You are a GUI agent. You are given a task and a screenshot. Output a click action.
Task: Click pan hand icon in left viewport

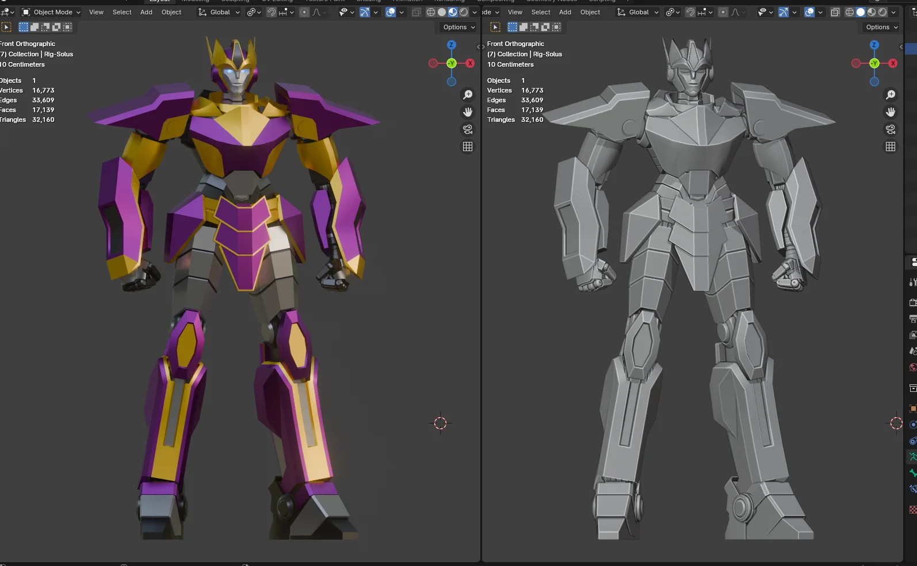point(468,112)
